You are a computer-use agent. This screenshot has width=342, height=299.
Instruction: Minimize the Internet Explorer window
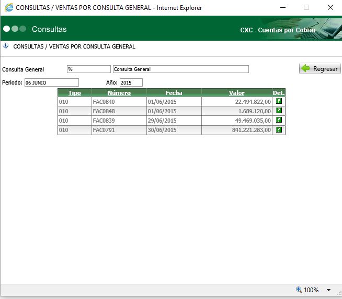pos(283,7)
